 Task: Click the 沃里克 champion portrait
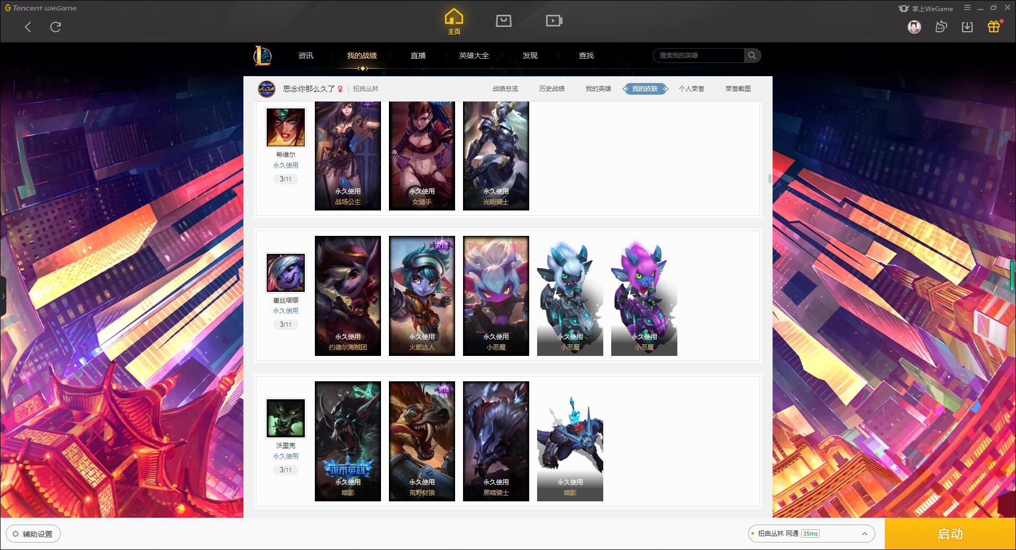[x=286, y=418]
